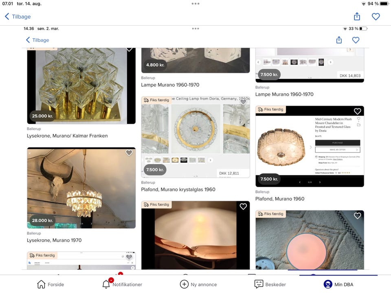Advance the krystalglas photo carousel with right chevron
This screenshot has height=293, width=391.
pos(211,160)
